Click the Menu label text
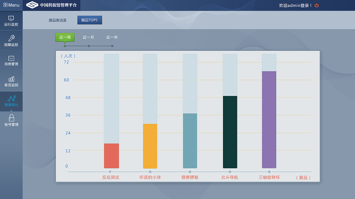The width and height of the screenshot is (355, 199). 14,5
